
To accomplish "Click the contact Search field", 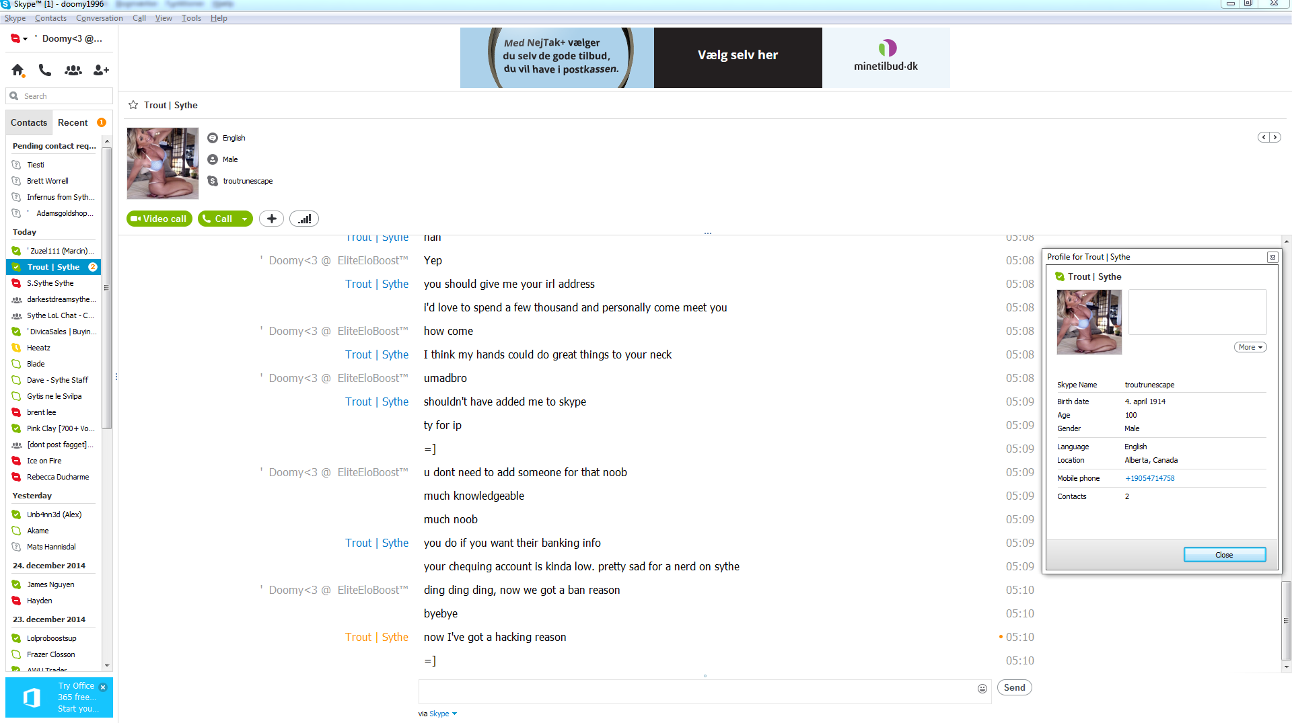I will pyautogui.click(x=59, y=96).
